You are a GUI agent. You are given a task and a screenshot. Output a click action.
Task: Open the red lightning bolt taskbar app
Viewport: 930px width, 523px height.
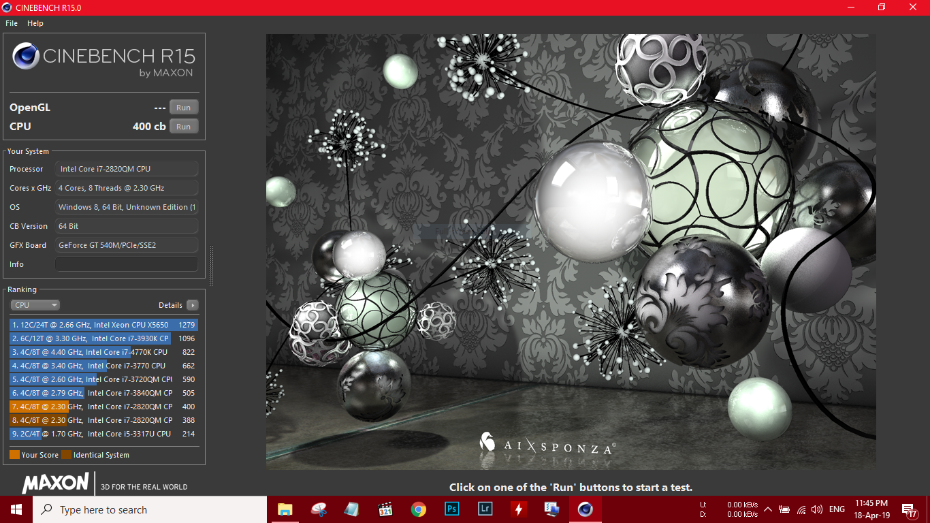[519, 509]
